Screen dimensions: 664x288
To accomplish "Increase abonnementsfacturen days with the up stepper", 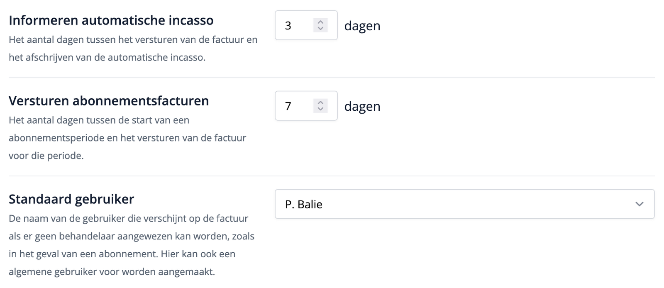I will (x=321, y=103).
